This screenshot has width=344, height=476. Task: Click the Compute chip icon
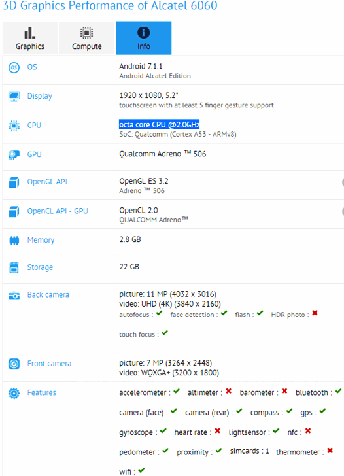tap(87, 33)
